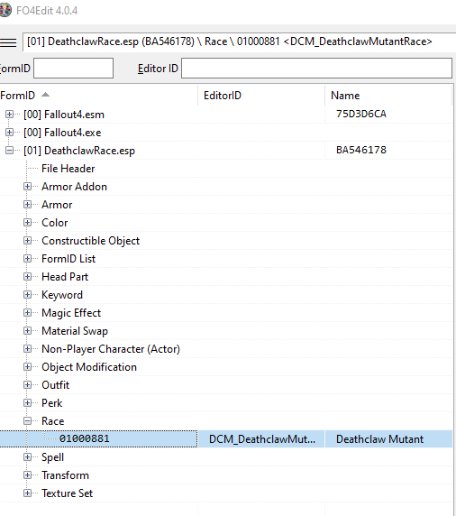Expand the Transform group
This screenshot has height=516, width=456.
coord(28,475)
